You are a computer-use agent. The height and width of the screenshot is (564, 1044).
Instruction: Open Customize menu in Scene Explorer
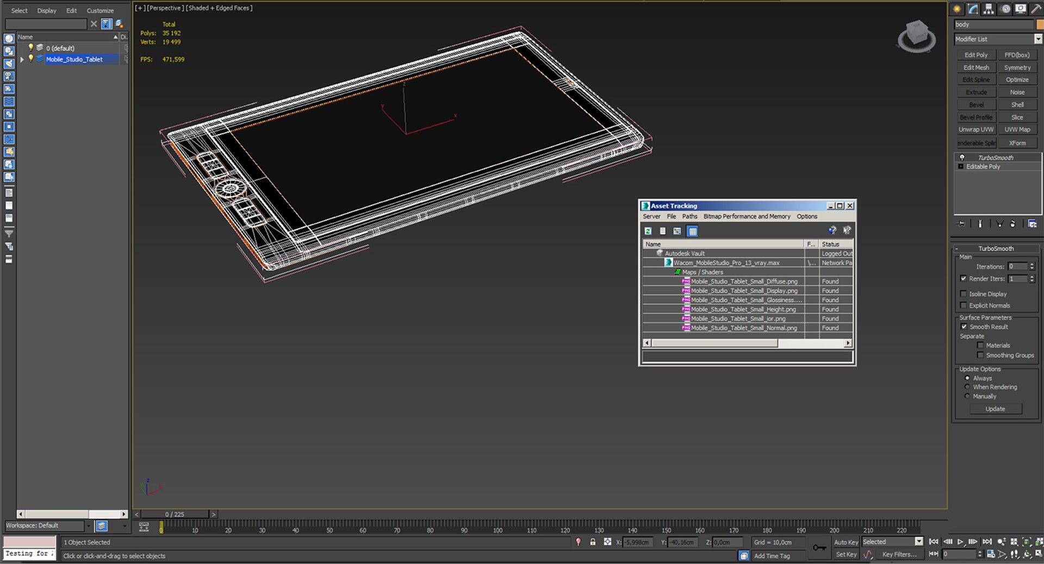(100, 10)
